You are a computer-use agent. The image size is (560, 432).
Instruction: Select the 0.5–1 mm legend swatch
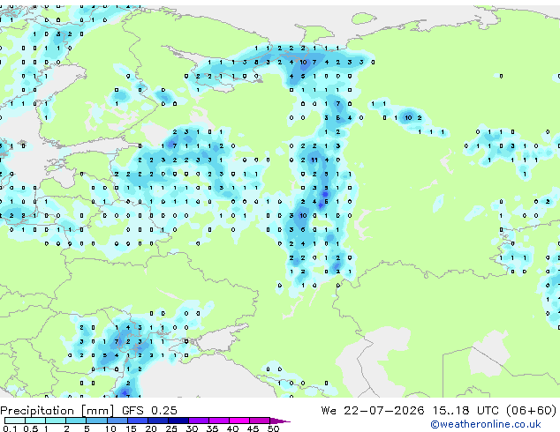point(35,421)
